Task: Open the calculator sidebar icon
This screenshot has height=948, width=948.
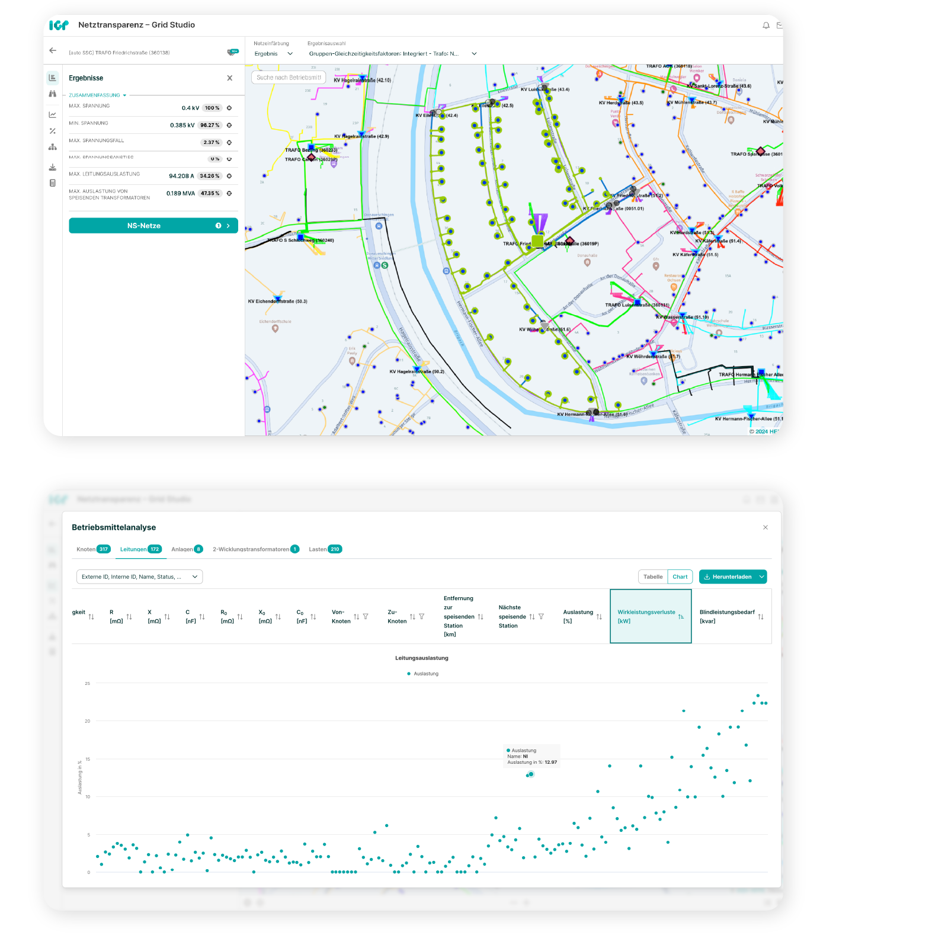Action: (x=53, y=183)
